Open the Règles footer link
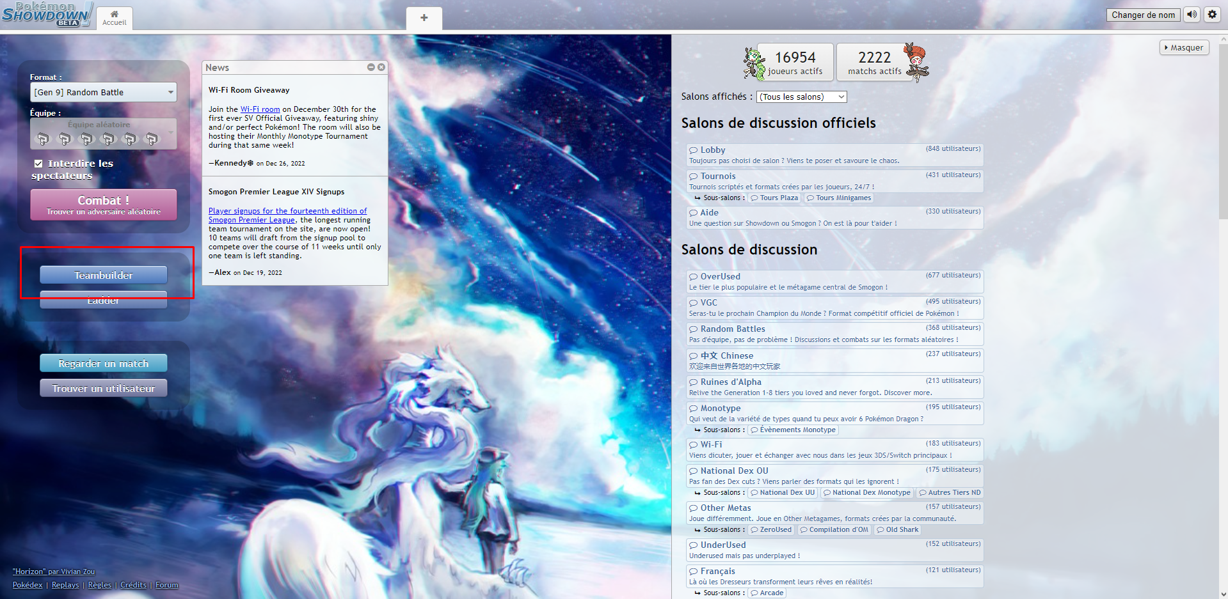1228x599 pixels. (100, 585)
